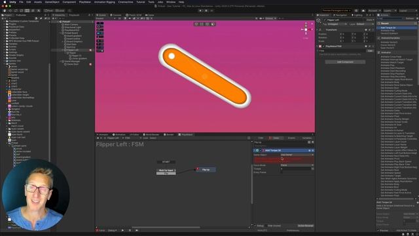Open the Debug dropdown in PlayMaker footer
Screen dimensions: 419x236
pos(112,230)
